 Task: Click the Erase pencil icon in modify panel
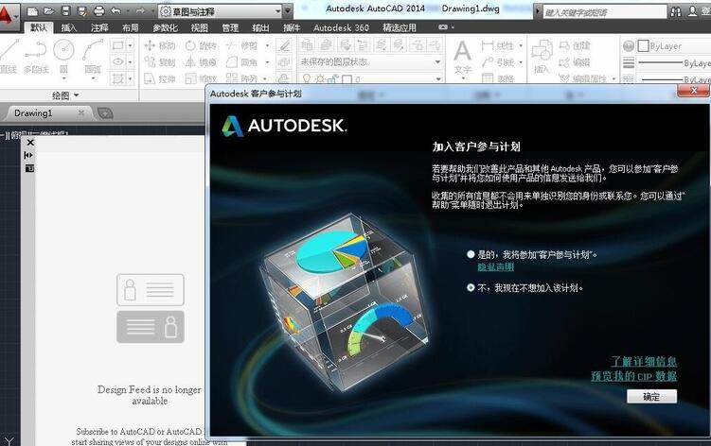[x=284, y=45]
